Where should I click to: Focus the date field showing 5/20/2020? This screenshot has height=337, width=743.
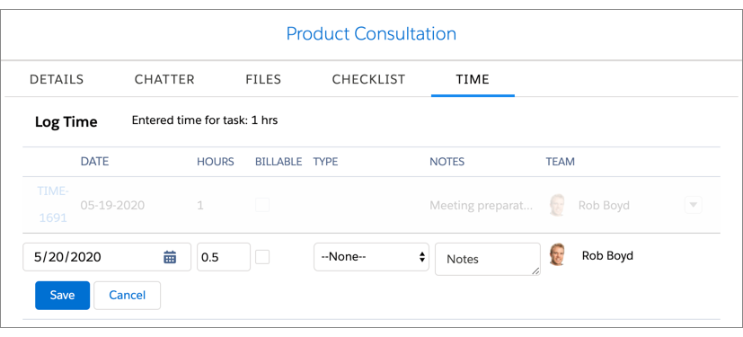click(107, 257)
